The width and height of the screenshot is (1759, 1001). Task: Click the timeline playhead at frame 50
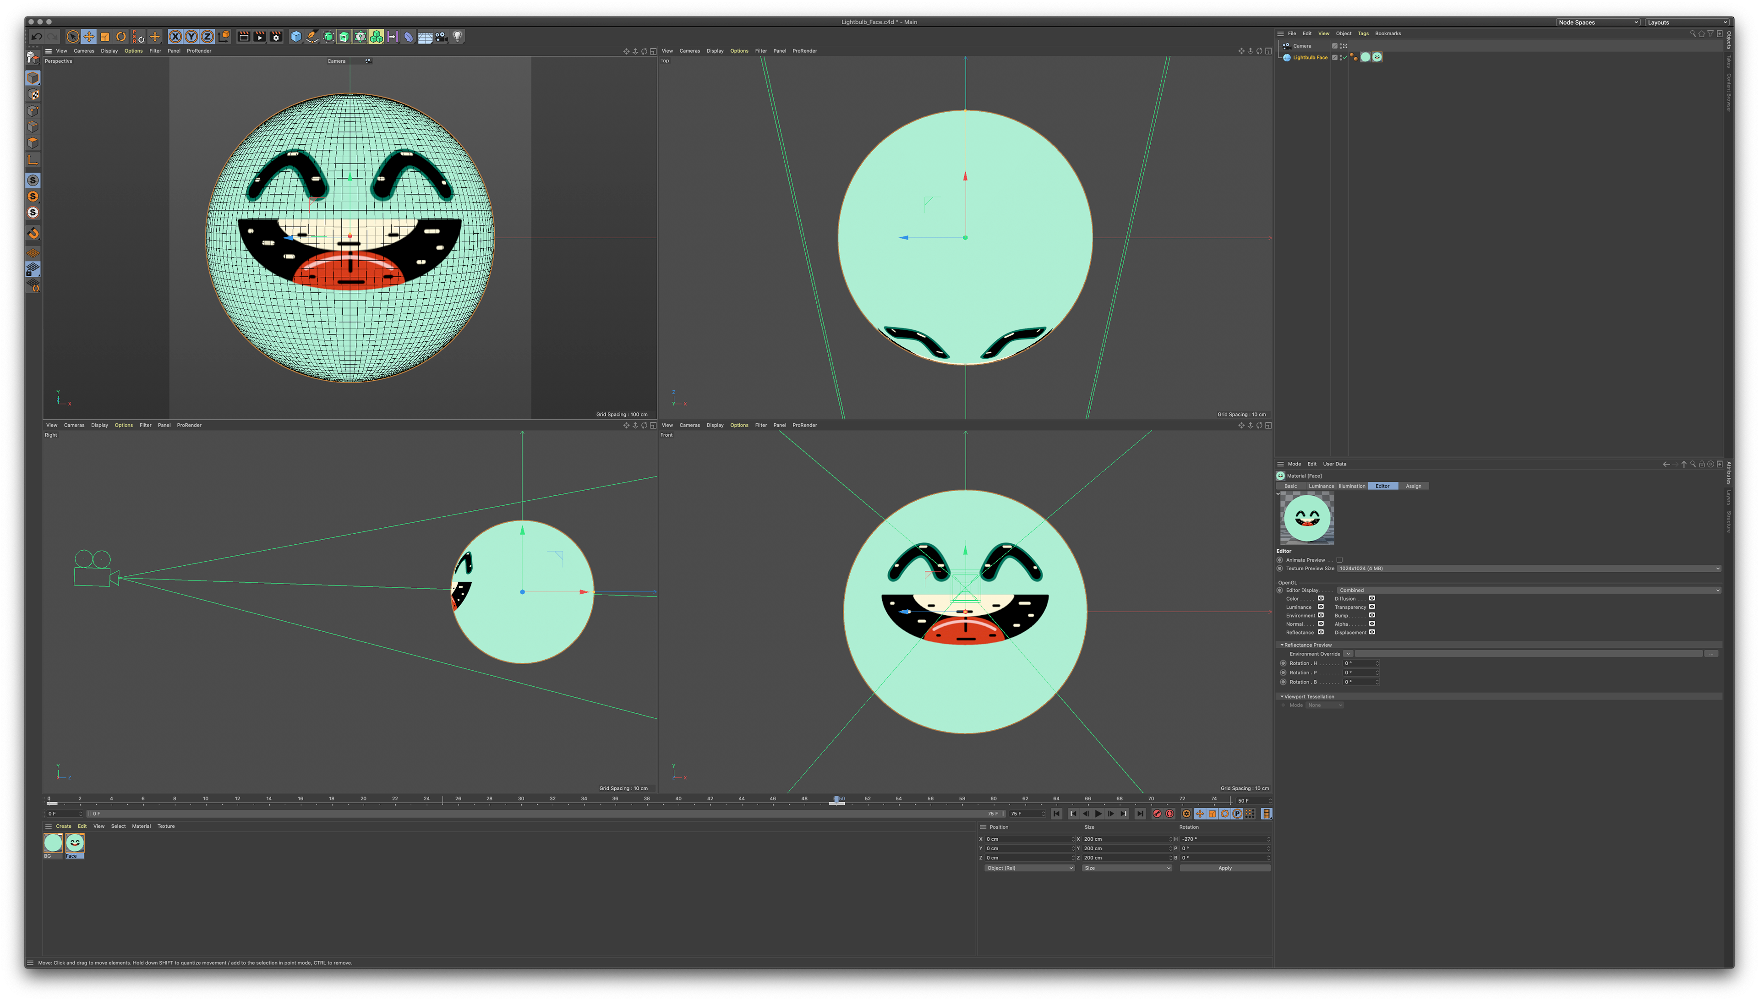(x=836, y=799)
